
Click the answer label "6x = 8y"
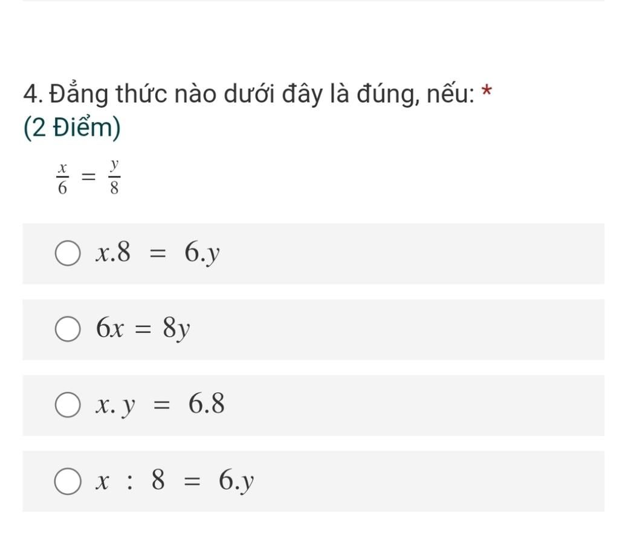(143, 329)
